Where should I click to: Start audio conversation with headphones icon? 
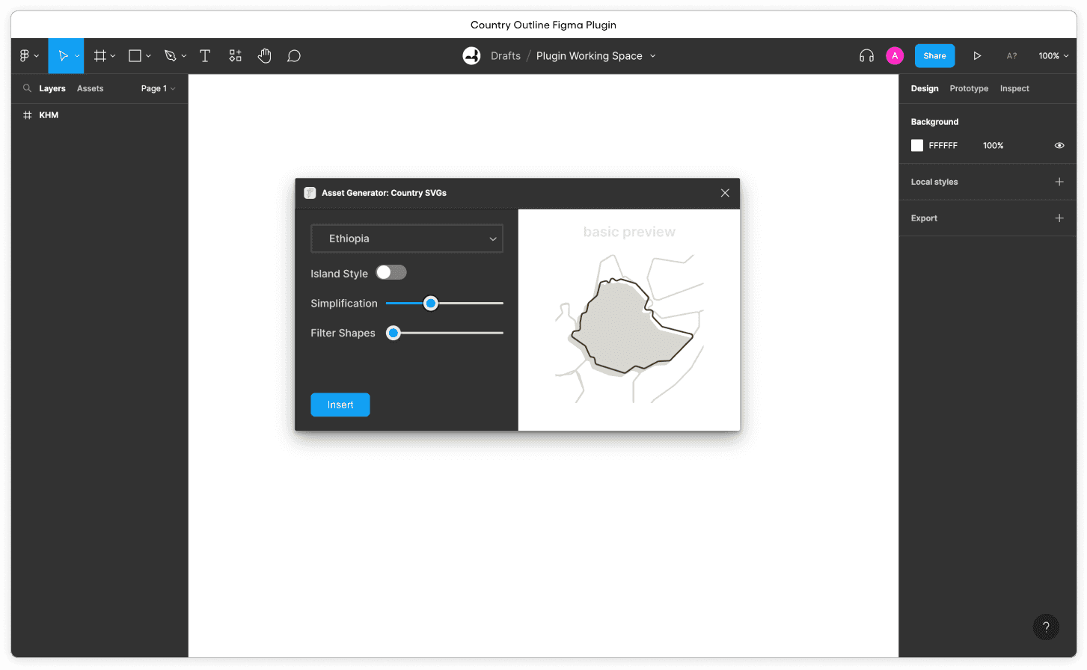click(x=866, y=56)
